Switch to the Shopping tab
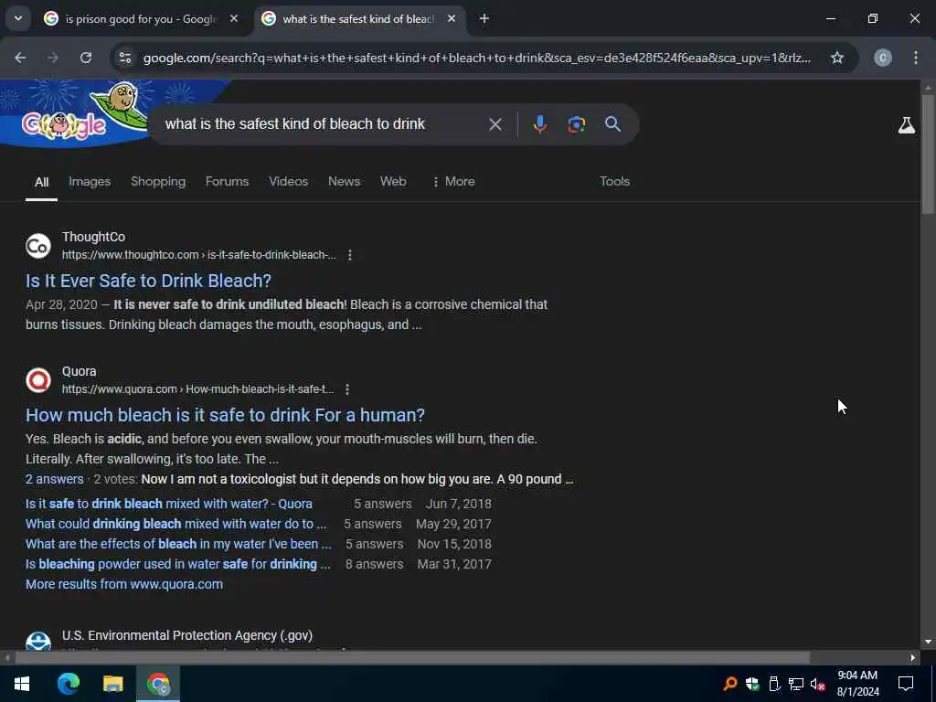Screen dimensions: 936x702 click(158, 182)
